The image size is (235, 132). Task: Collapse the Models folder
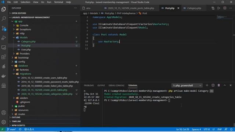click(23, 37)
